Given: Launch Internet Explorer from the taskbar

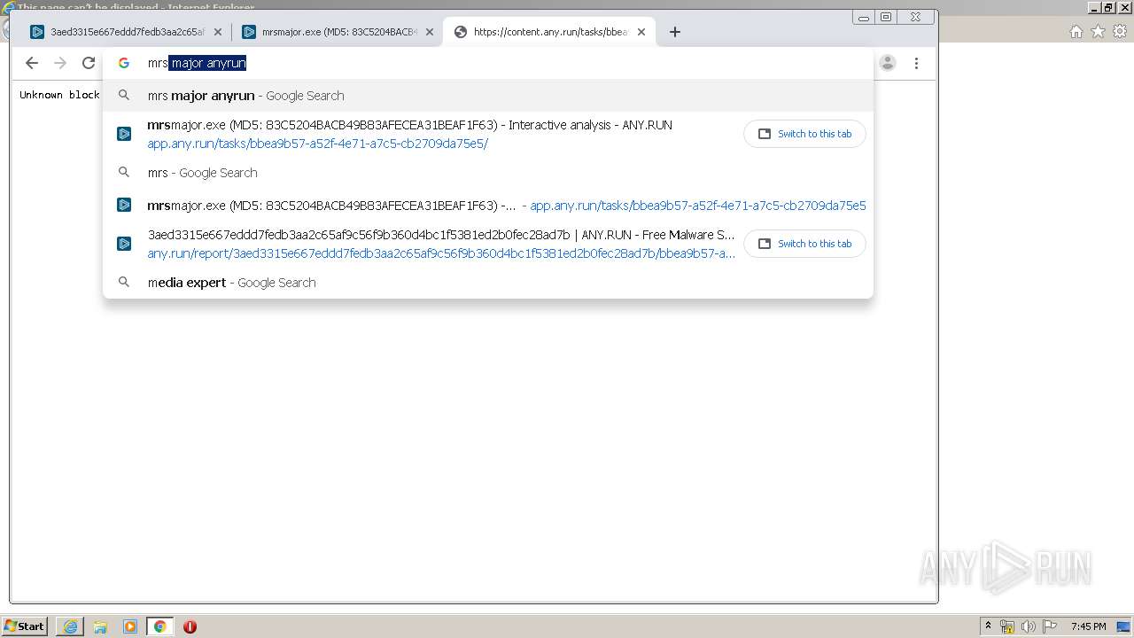Looking at the screenshot, I should click(x=70, y=626).
